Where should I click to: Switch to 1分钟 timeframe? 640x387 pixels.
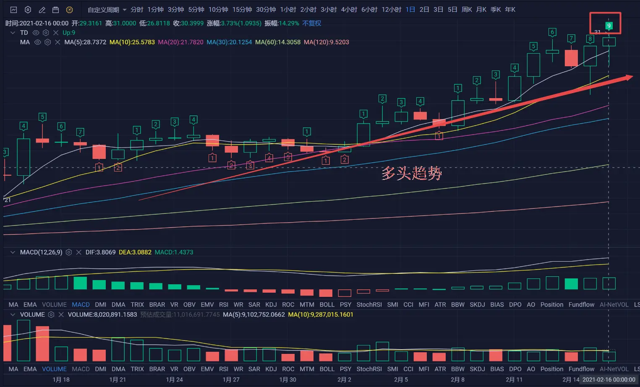point(156,10)
